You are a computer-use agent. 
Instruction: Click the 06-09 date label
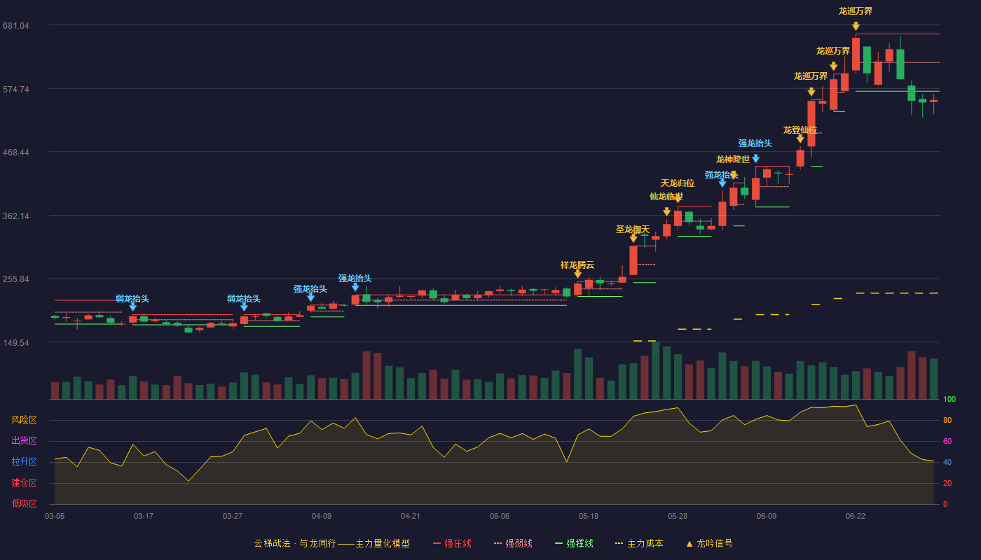coord(767,516)
